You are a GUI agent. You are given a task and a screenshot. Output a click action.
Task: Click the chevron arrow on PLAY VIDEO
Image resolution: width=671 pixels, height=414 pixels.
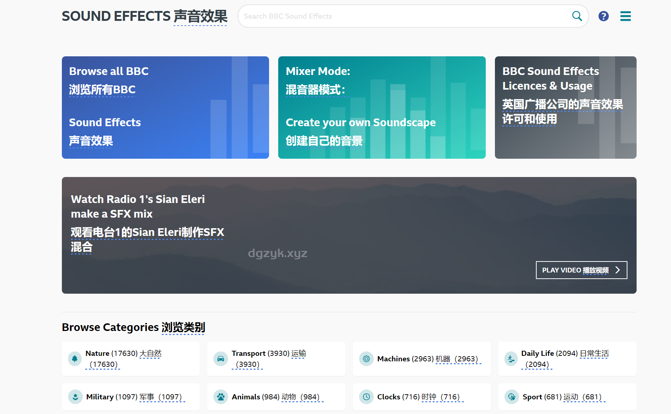coord(618,270)
